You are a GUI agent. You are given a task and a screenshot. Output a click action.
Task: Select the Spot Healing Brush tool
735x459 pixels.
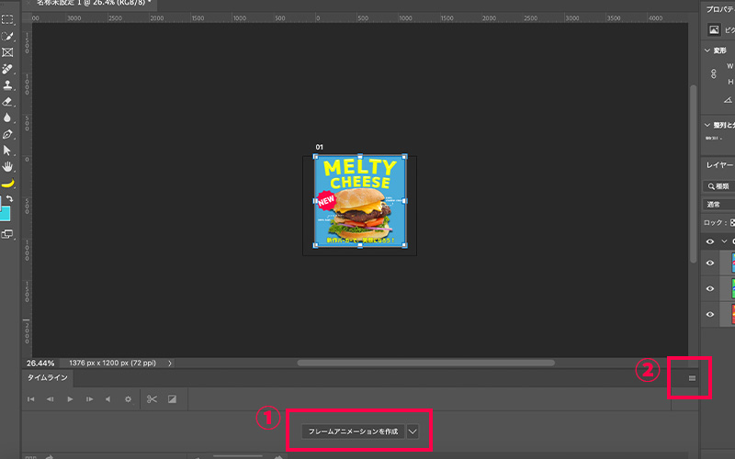(8, 69)
